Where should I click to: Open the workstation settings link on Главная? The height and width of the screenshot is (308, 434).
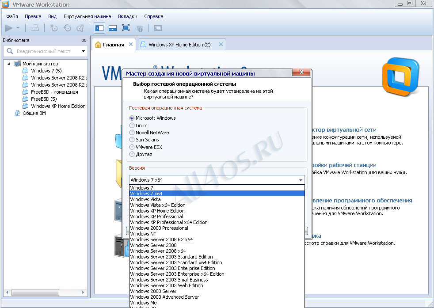344,165
